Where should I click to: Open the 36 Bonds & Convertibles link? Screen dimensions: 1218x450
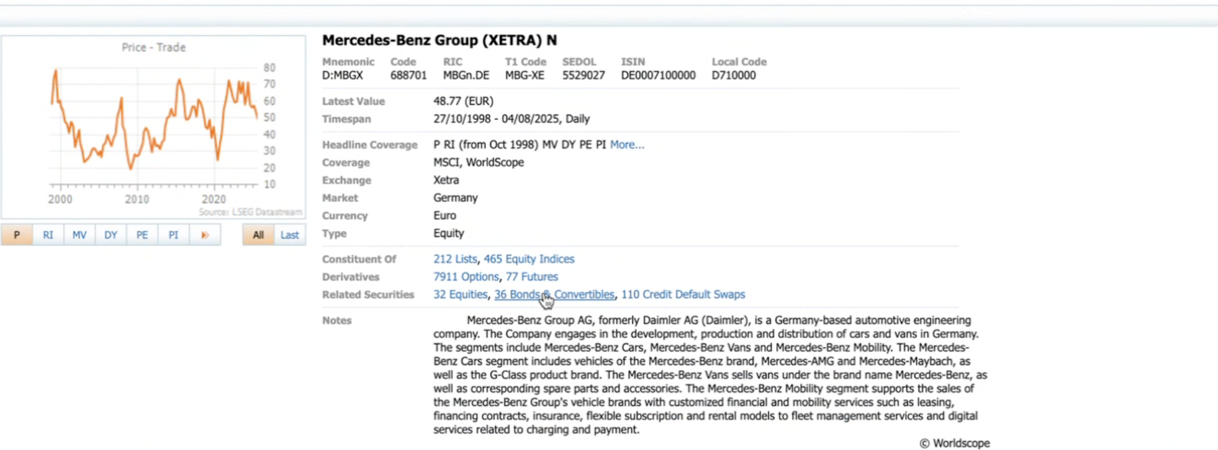point(554,294)
